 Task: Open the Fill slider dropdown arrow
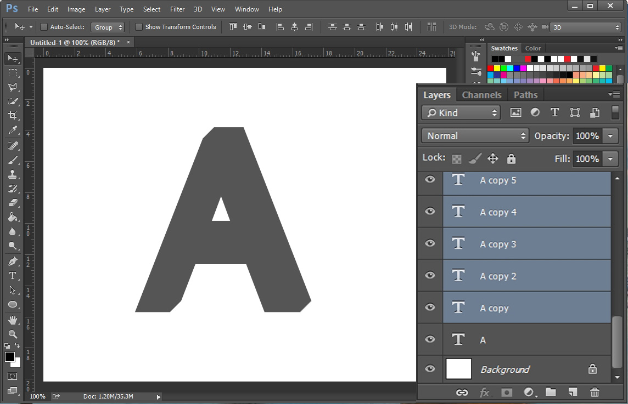click(x=610, y=159)
